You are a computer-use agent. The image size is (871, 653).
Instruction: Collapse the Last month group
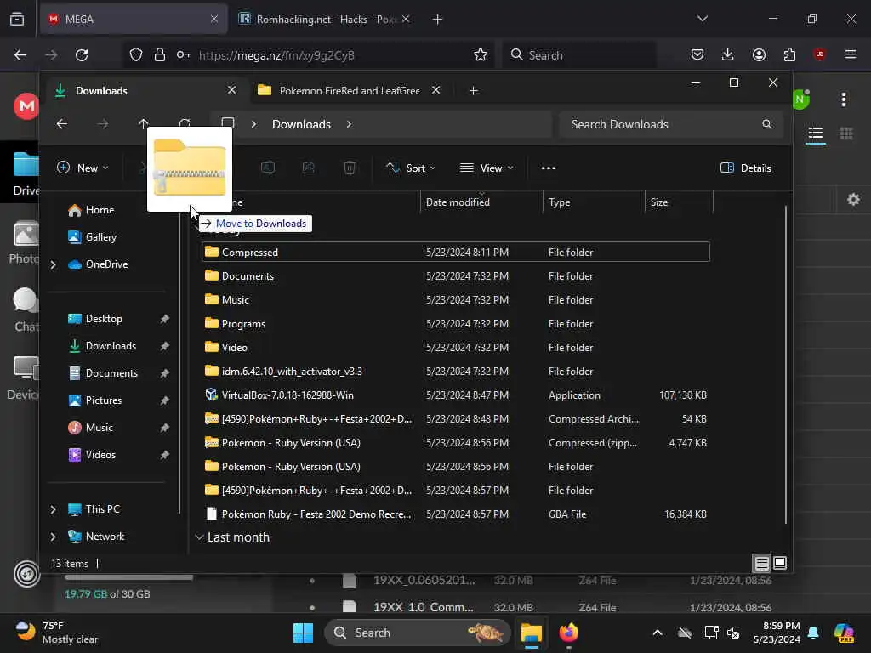199,537
